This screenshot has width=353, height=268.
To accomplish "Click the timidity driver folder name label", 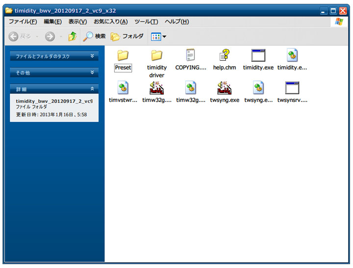I will coord(157,72).
